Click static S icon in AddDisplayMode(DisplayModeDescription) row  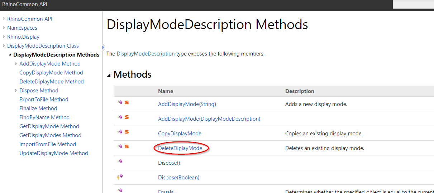[127, 117]
